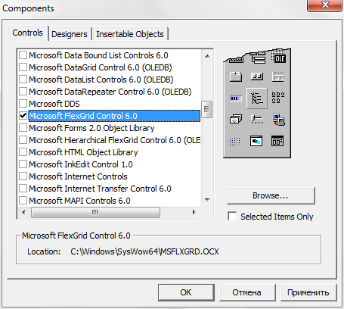This screenshot has height=309, width=344.
Task: Enable Microsoft Forms 2.0 Object Library checkbox
Action: tap(23, 128)
